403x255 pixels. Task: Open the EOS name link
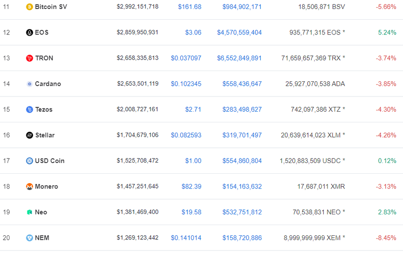click(42, 33)
